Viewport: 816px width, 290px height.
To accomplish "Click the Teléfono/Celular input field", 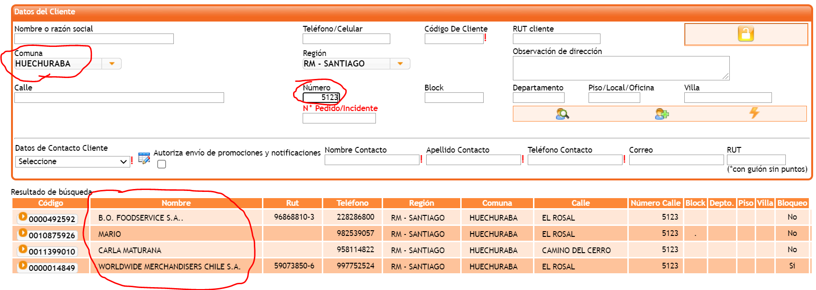I will pyautogui.click(x=346, y=39).
